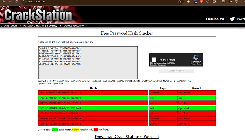The width and height of the screenshot is (245, 140).
Task: Click line 7a67ab5872843b22b5e14511867c4e43 in text area
Action: [x=60, y=56]
